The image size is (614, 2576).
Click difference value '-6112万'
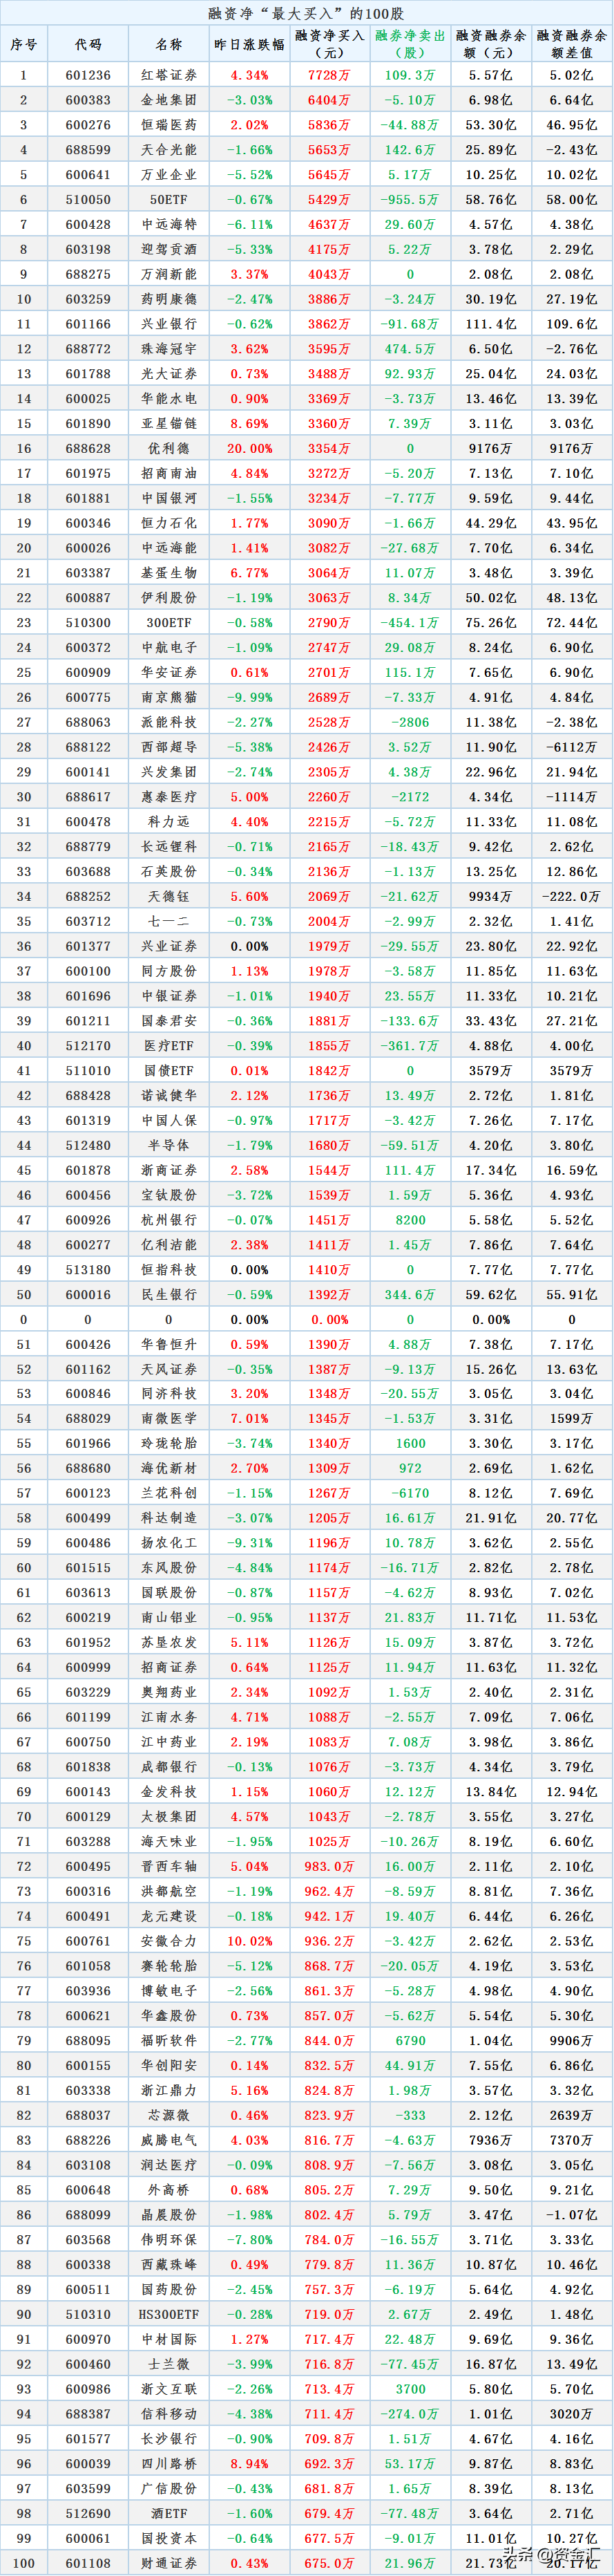tap(572, 747)
